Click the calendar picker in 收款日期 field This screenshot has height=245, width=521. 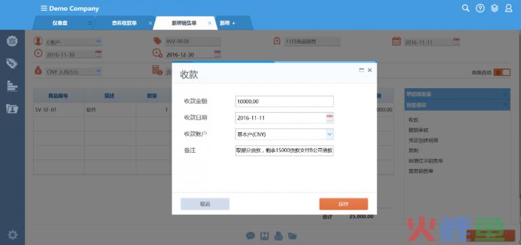pos(330,117)
